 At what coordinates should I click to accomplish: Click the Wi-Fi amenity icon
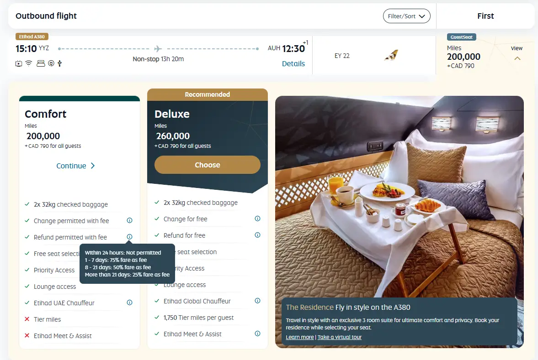pos(29,63)
